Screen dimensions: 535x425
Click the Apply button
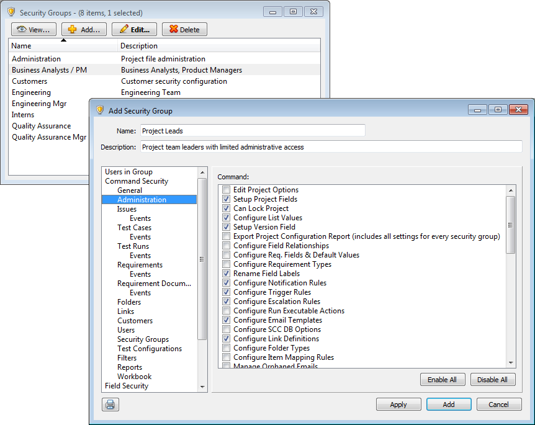coord(398,405)
